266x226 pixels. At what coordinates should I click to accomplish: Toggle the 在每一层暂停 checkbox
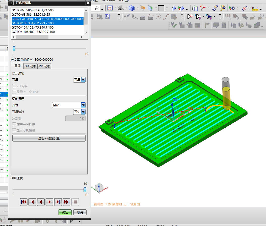coord(14,124)
